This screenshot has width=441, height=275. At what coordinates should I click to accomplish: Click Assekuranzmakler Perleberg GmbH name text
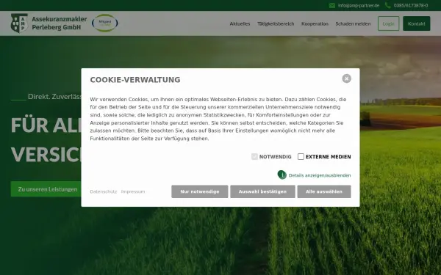click(x=60, y=23)
